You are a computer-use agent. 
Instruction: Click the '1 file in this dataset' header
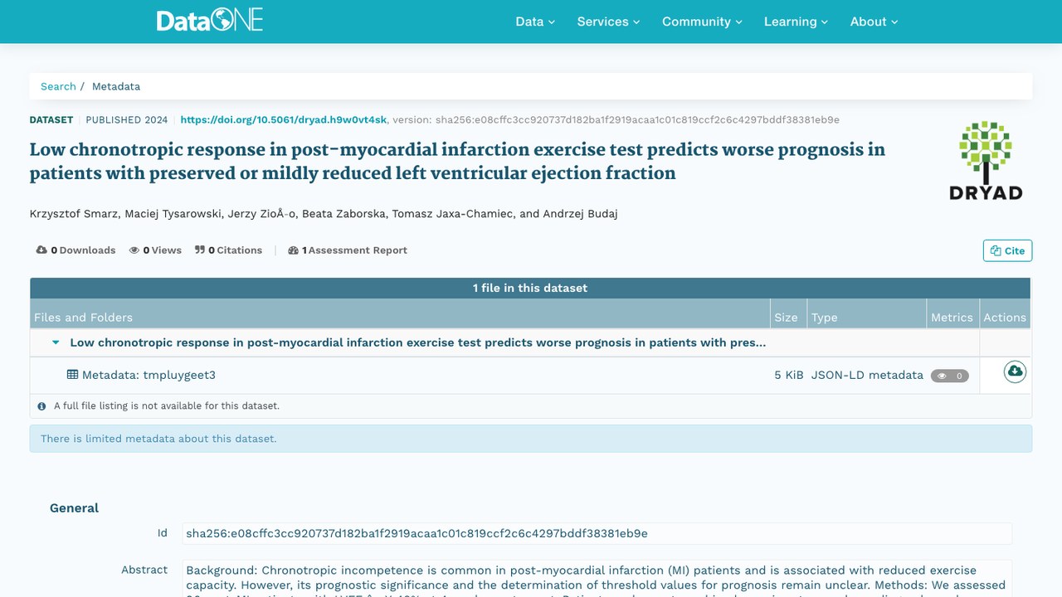point(530,288)
